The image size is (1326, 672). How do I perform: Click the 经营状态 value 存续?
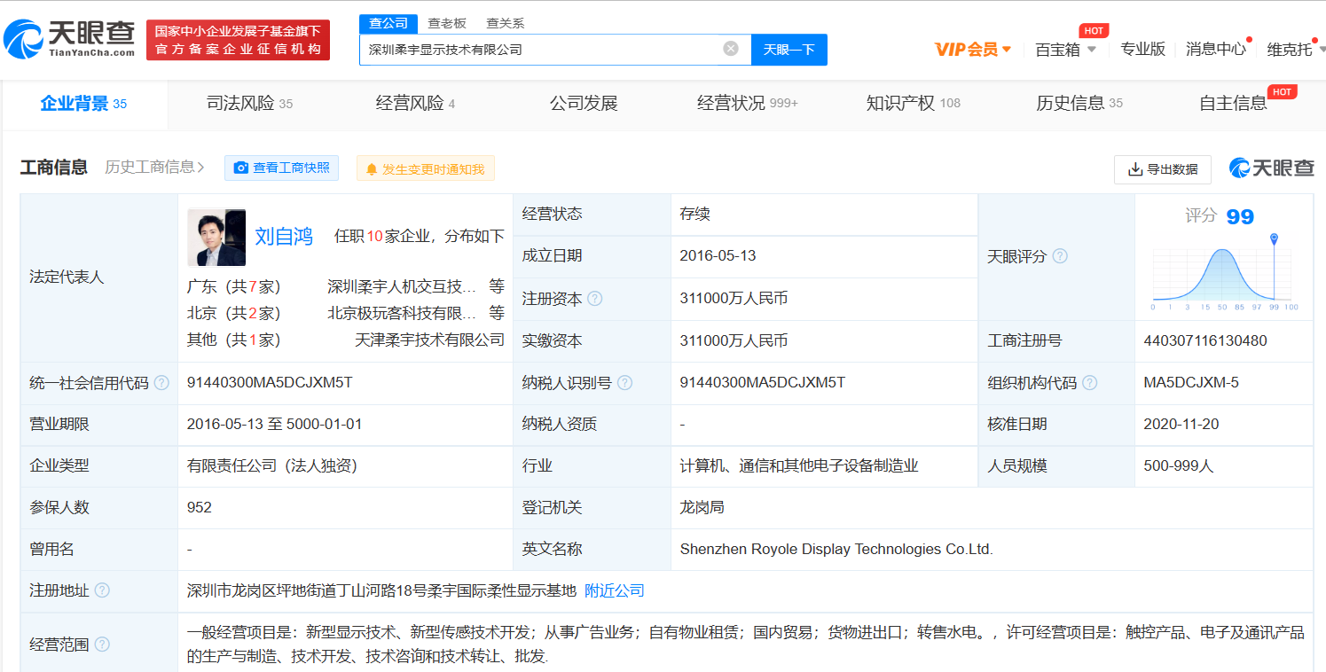694,214
